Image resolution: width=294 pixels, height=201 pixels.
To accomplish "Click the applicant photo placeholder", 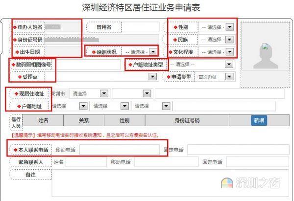I will (x=265, y=55).
